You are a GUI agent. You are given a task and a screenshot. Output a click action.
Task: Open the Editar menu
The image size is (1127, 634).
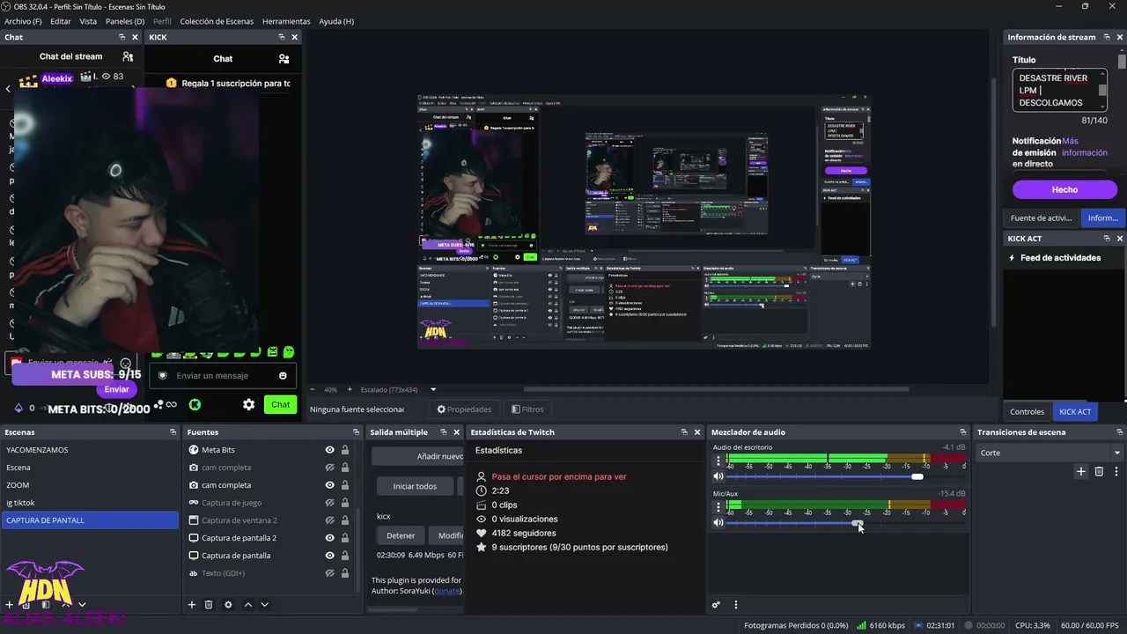61,21
